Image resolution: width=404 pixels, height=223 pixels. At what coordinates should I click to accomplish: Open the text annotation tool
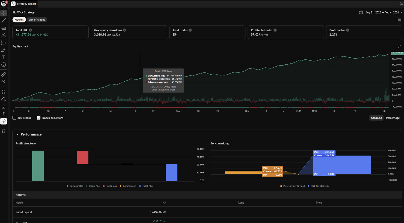coord(4,57)
